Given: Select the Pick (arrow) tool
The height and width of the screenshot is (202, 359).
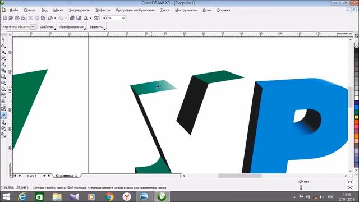Looking at the screenshot, I should click(3, 39).
